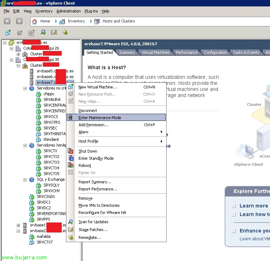The height and width of the screenshot is (261, 270).
Task: Click the Enhance you link
Action: [x=255, y=231]
